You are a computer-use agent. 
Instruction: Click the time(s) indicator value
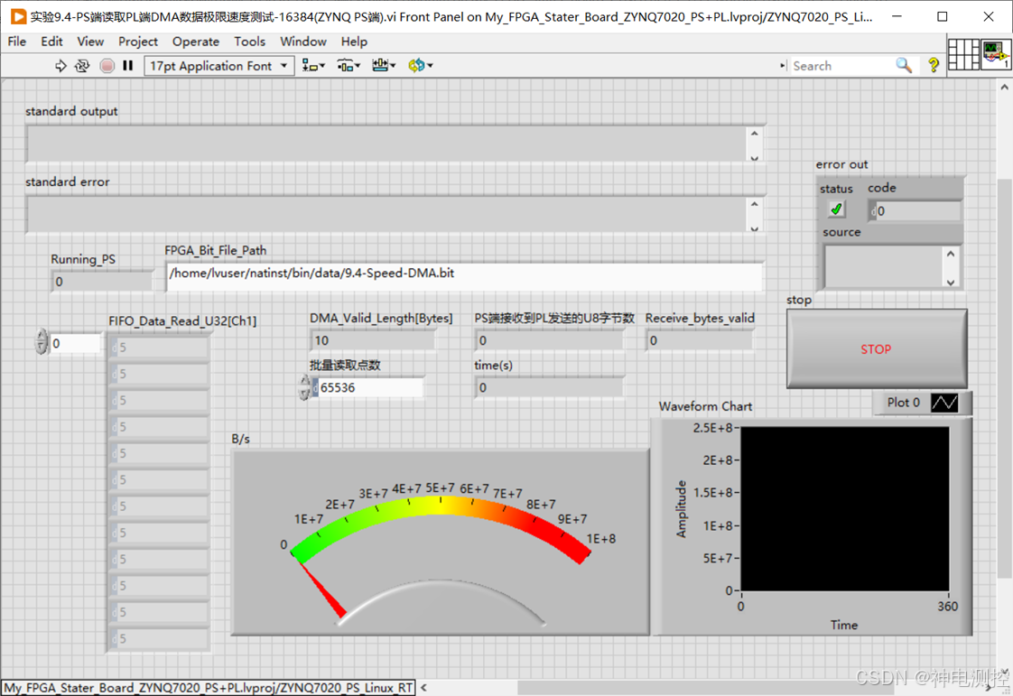pos(549,387)
